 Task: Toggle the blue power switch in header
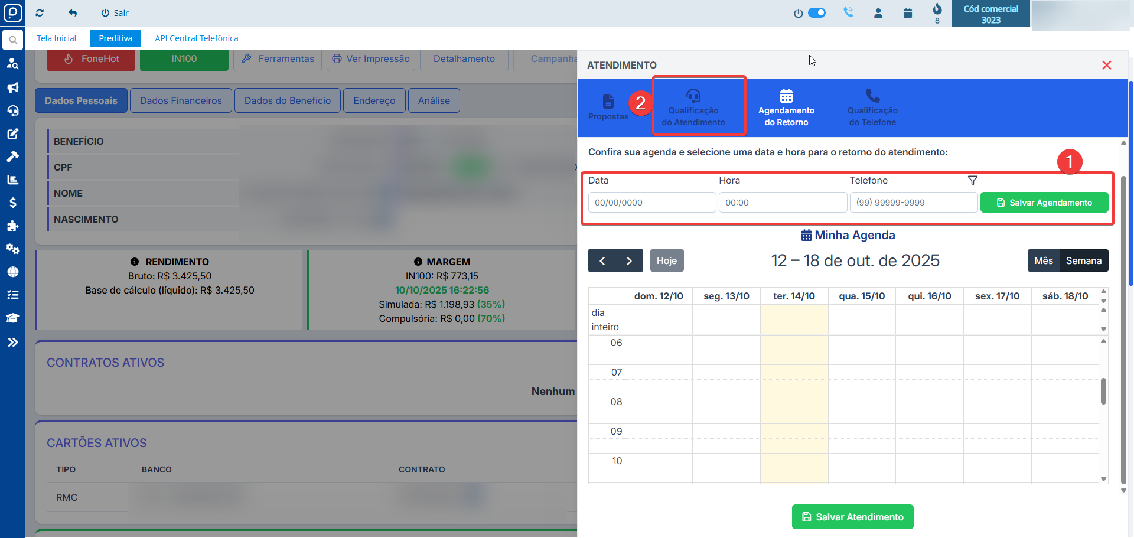(x=816, y=12)
